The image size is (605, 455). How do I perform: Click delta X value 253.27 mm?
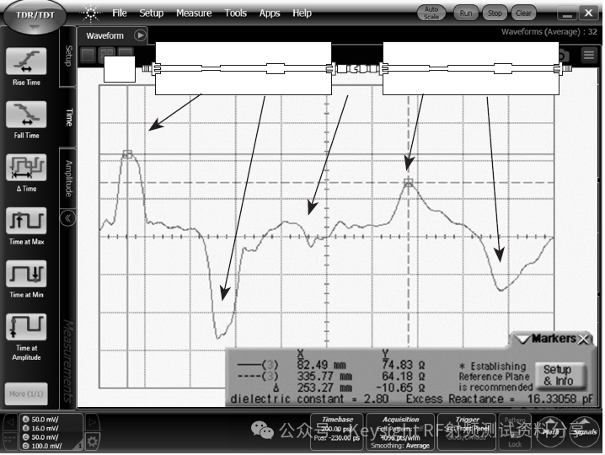324,388
